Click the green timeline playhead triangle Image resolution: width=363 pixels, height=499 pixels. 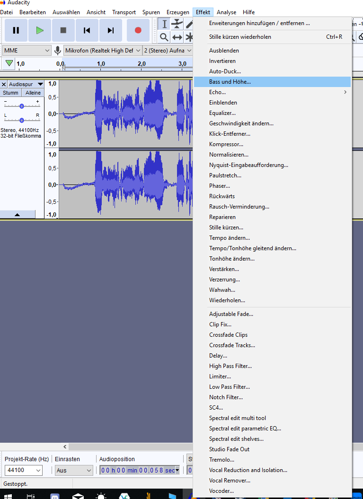9,63
